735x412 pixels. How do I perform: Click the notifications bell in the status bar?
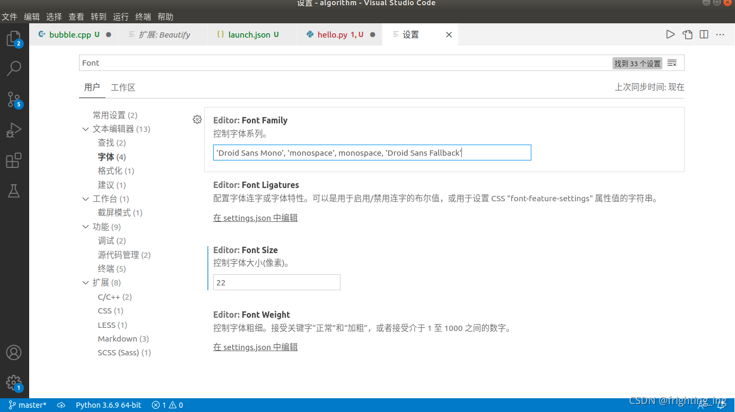[720, 405]
